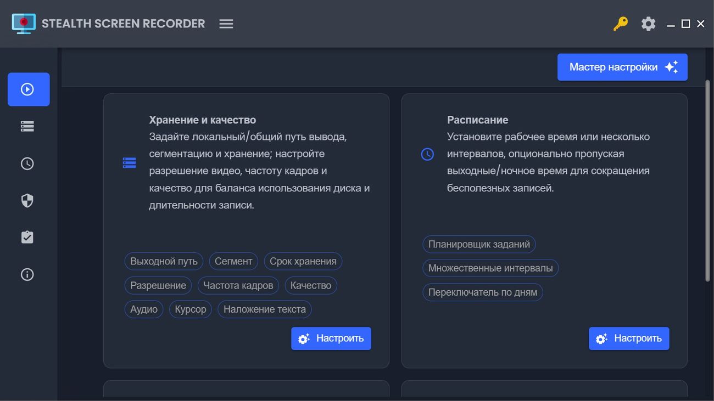
Task: Select the recordings list icon in sidebar
Action: coord(27,126)
